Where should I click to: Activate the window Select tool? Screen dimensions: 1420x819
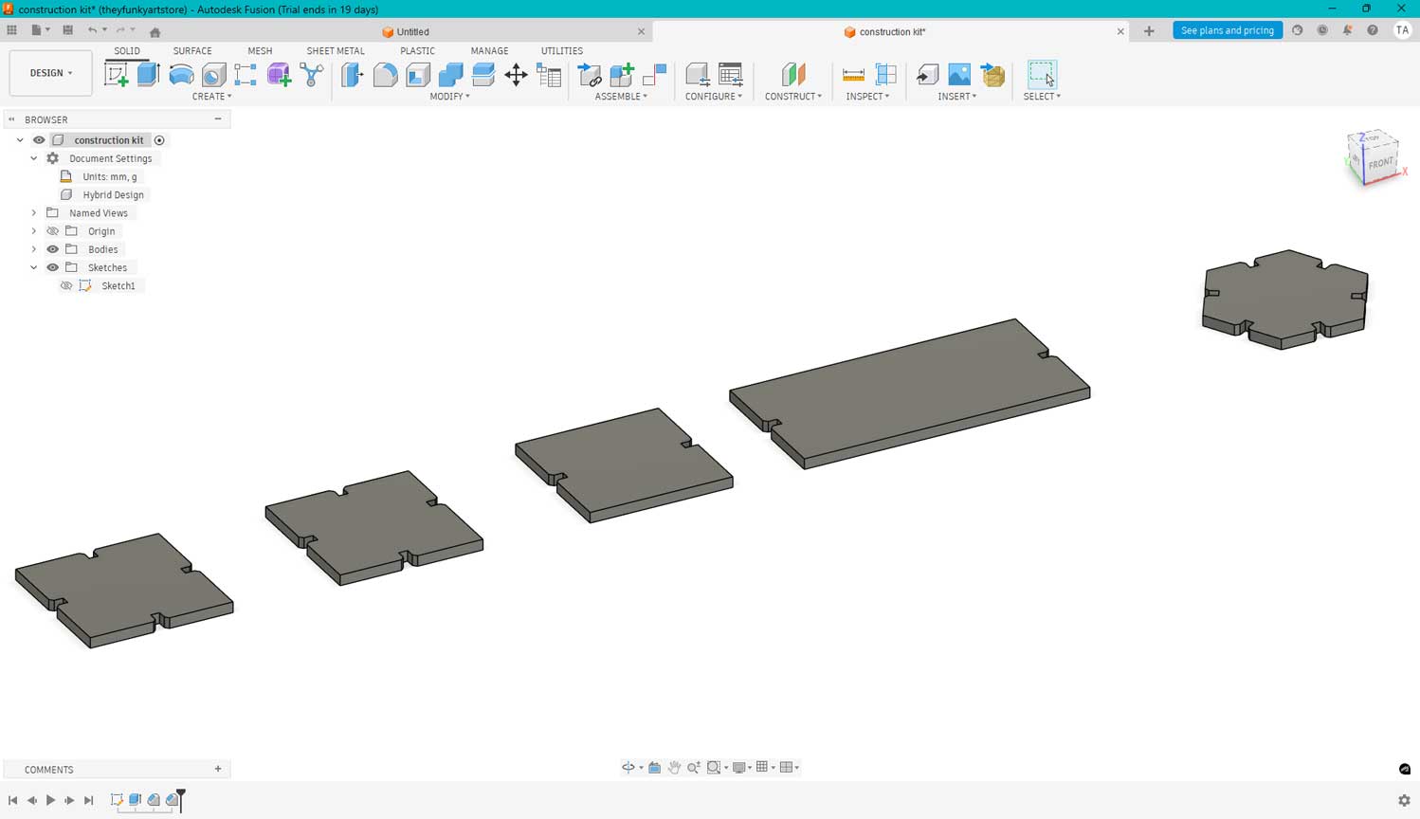pos(1042,75)
